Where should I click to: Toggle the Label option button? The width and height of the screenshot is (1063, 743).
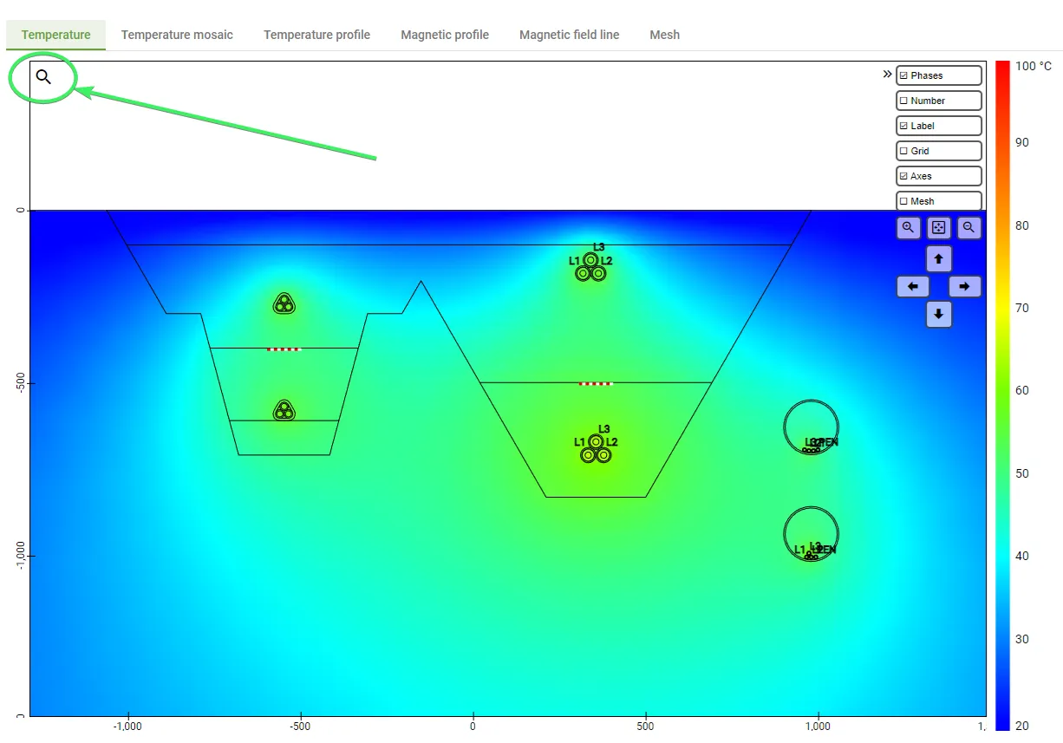point(938,127)
